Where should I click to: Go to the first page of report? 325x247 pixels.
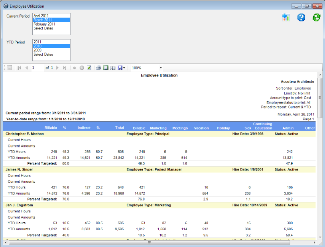click(x=19, y=68)
